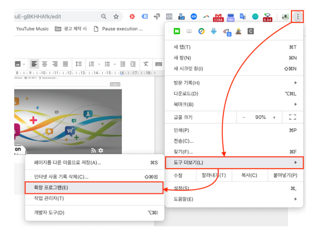The height and width of the screenshot is (233, 319).
Task: Click the Docs horizontal ruler
Action: (x=85, y=73)
